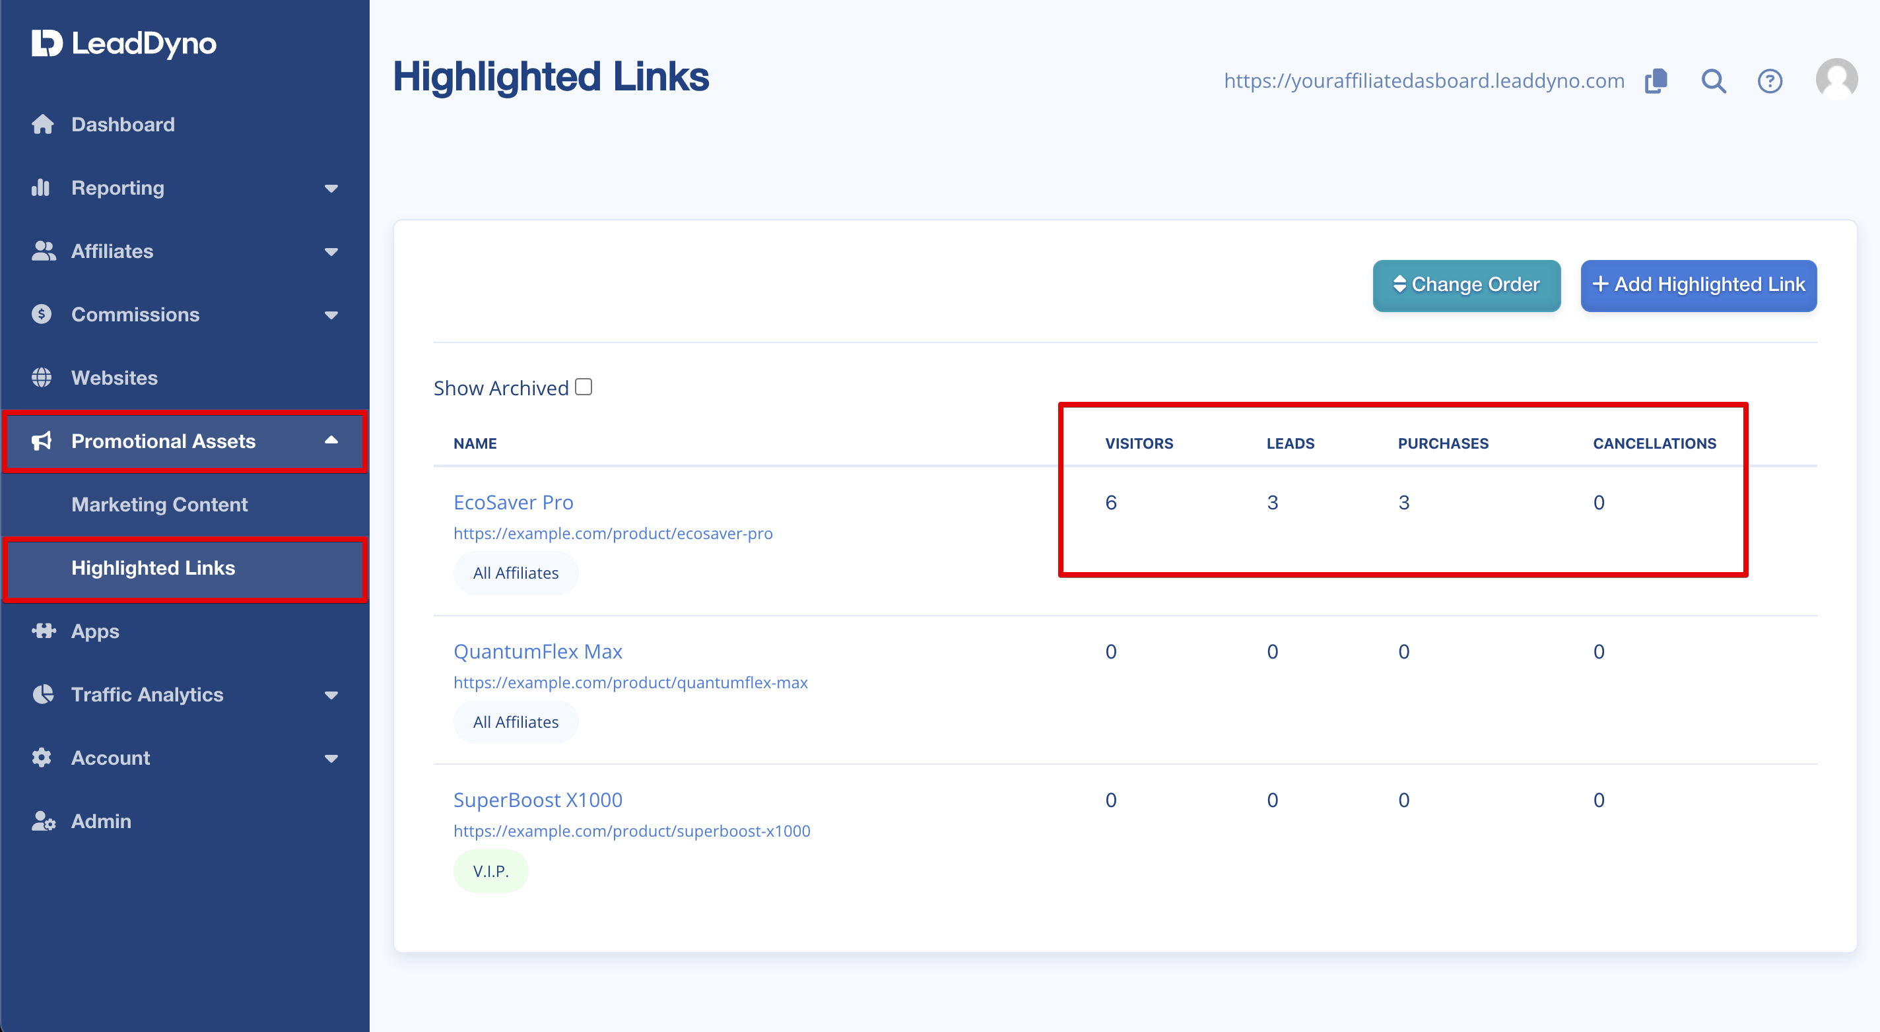This screenshot has width=1880, height=1032.
Task: Click the Account gear icon
Action: (x=42, y=758)
